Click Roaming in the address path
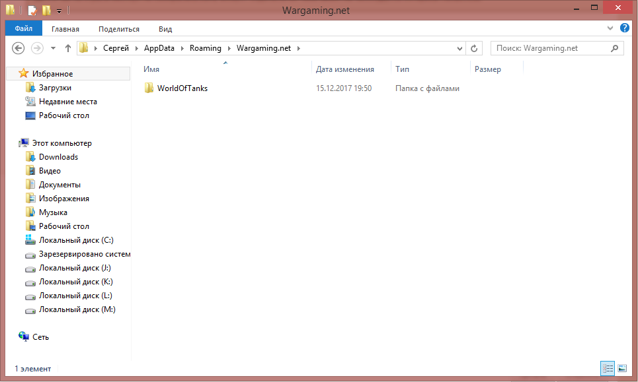 pyautogui.click(x=205, y=48)
